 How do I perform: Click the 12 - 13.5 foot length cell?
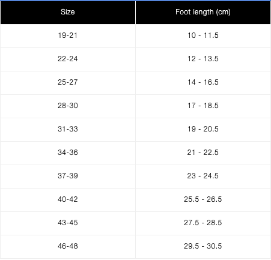[x=203, y=59]
